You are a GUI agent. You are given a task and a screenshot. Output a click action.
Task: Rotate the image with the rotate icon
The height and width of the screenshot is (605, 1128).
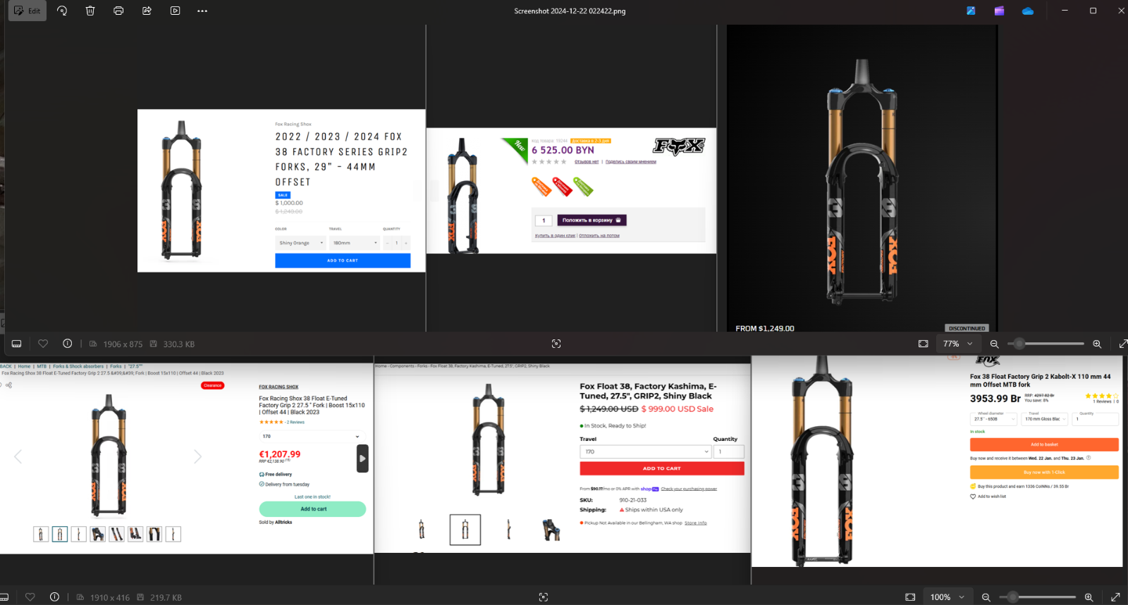tap(62, 11)
